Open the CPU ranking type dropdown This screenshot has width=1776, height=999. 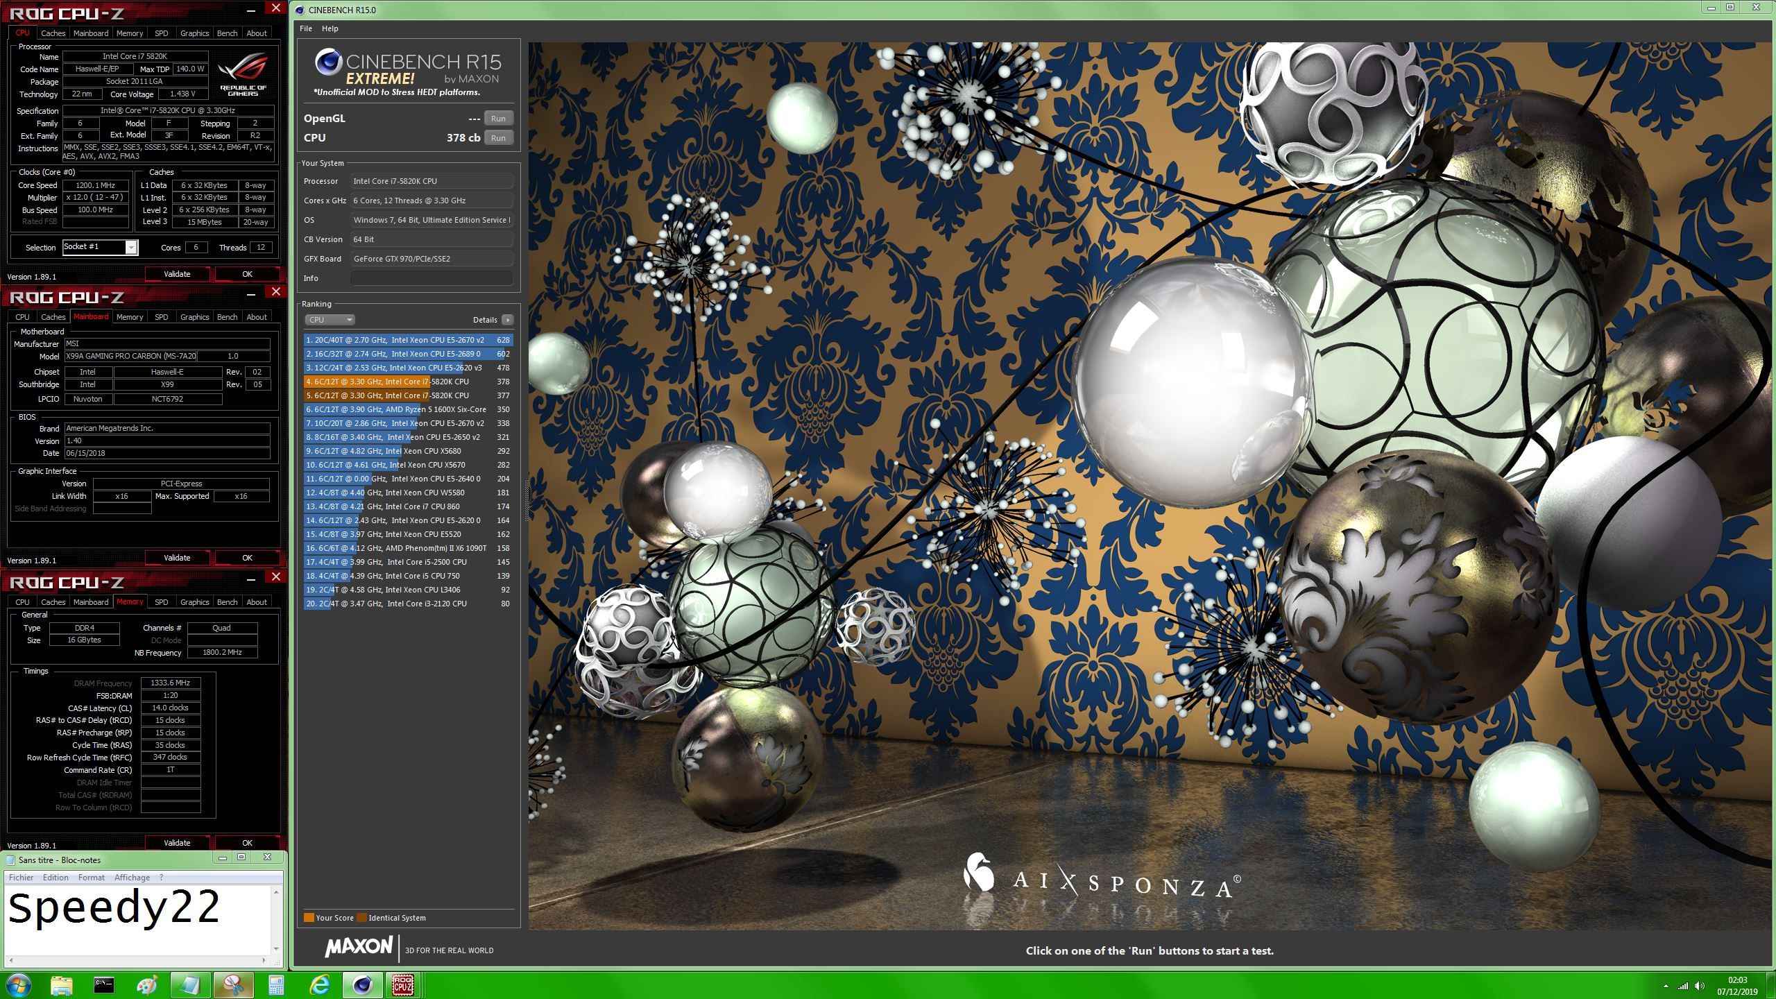point(330,320)
